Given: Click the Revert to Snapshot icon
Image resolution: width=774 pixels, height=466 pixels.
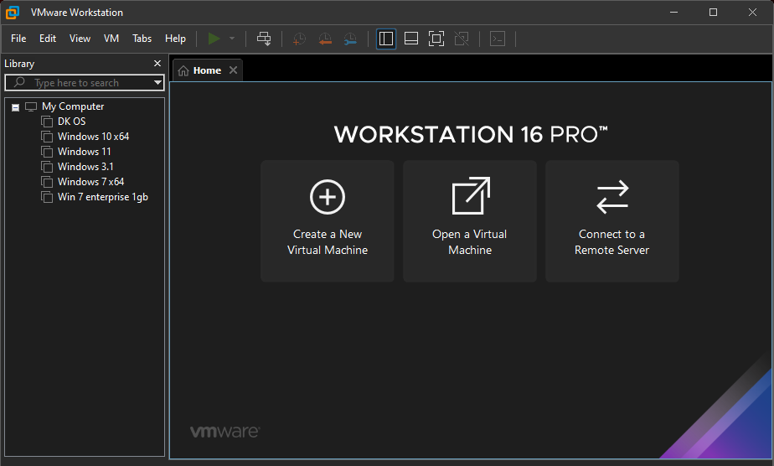Looking at the screenshot, I should coord(325,39).
